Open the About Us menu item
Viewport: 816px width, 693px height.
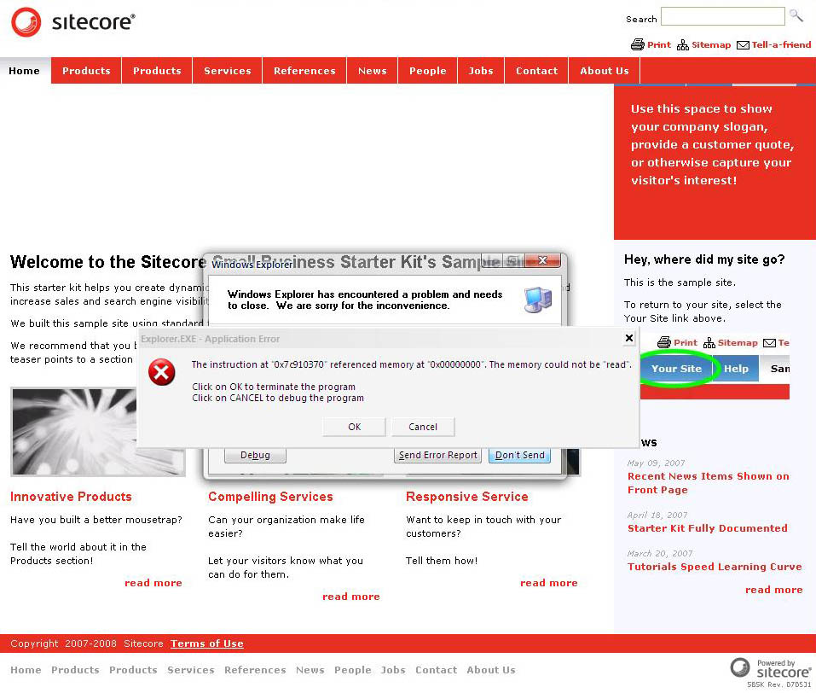click(x=605, y=71)
